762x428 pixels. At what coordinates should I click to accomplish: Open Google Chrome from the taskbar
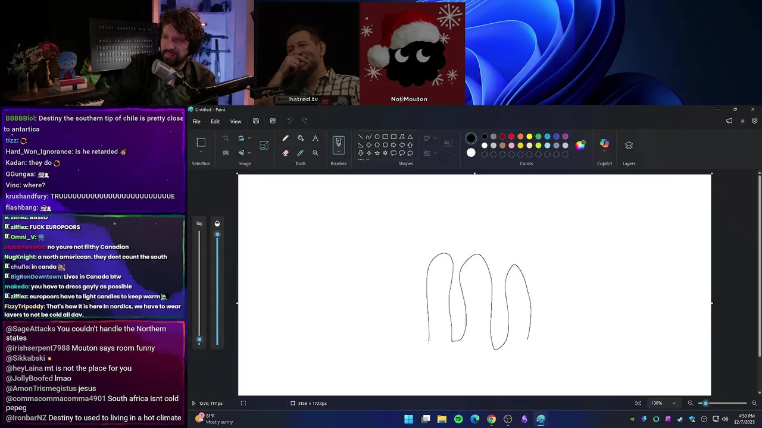point(491,419)
